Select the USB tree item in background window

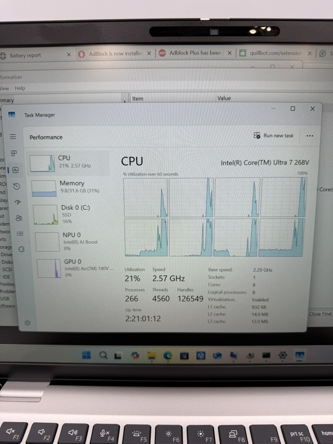click(5, 298)
